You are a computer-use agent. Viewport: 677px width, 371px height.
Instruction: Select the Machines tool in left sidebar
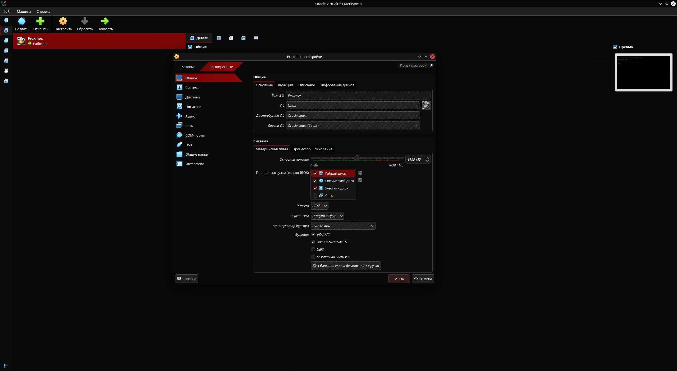[x=6, y=30]
